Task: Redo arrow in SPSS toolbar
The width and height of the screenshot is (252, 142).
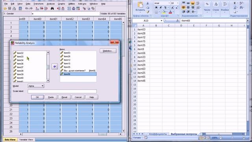Action: point(31,8)
